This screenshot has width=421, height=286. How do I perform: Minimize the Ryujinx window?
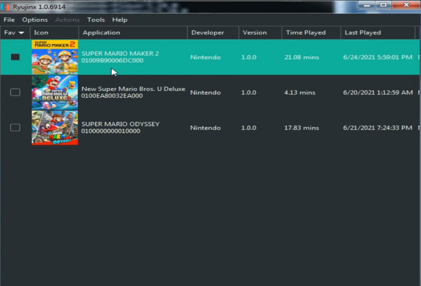[x=367, y=5]
